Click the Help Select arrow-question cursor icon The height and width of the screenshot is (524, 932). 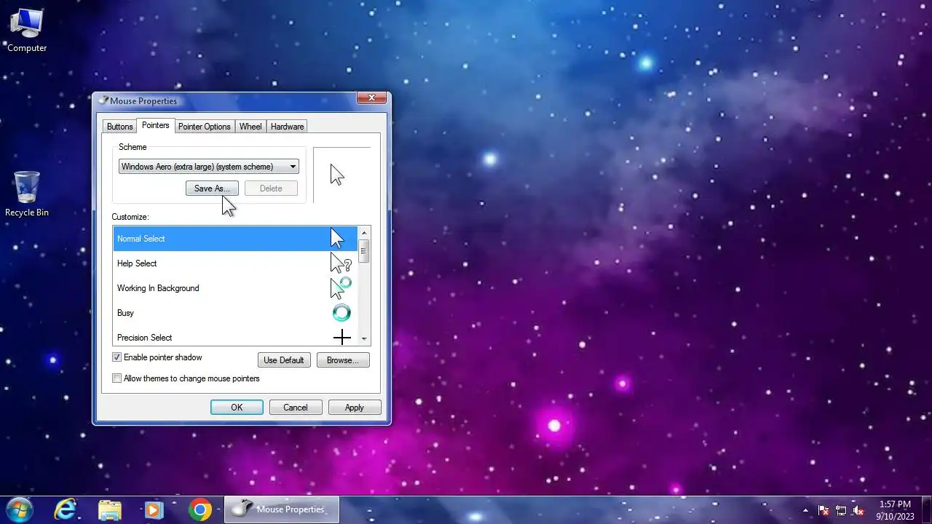pyautogui.click(x=341, y=263)
